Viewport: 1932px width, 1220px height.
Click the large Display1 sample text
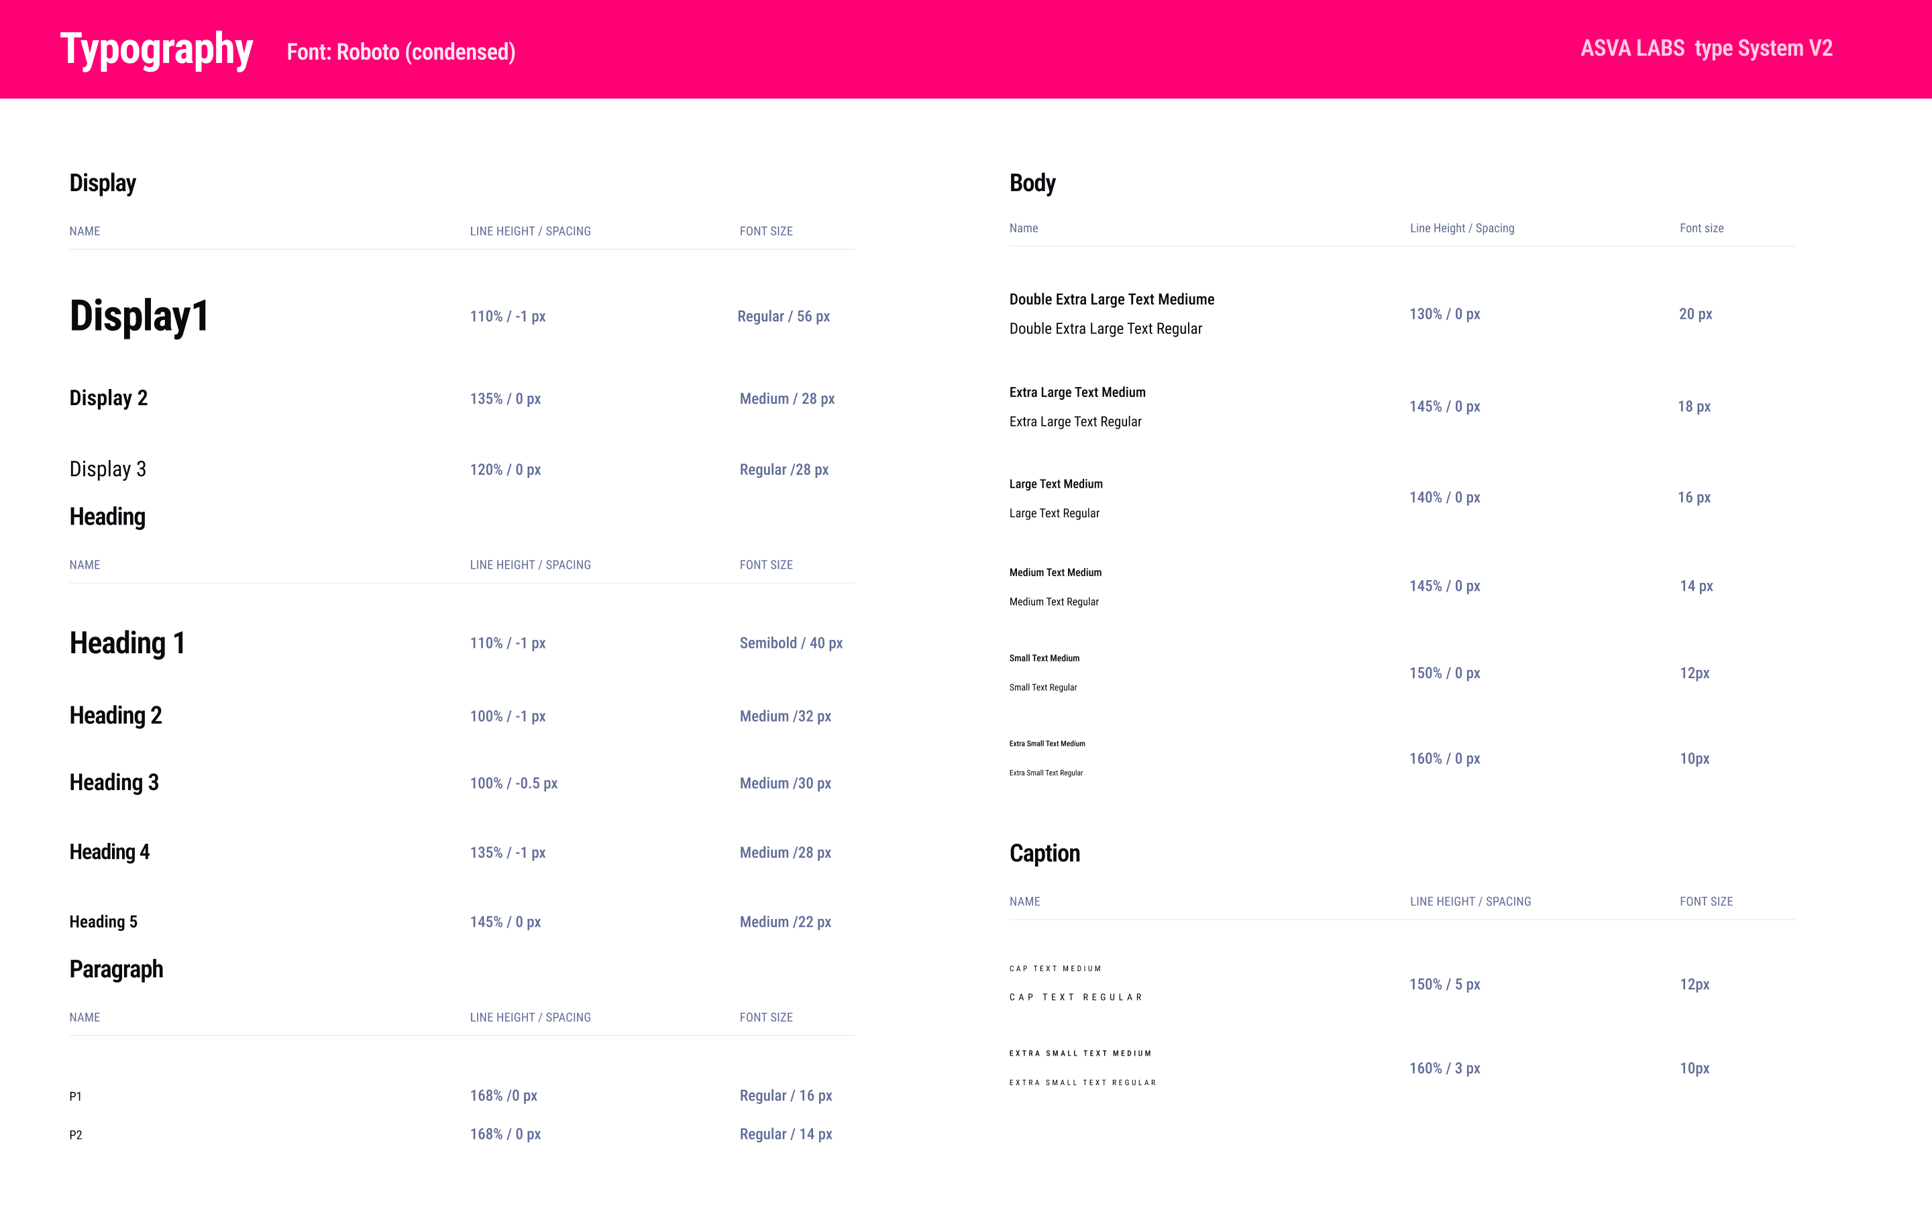click(x=139, y=316)
